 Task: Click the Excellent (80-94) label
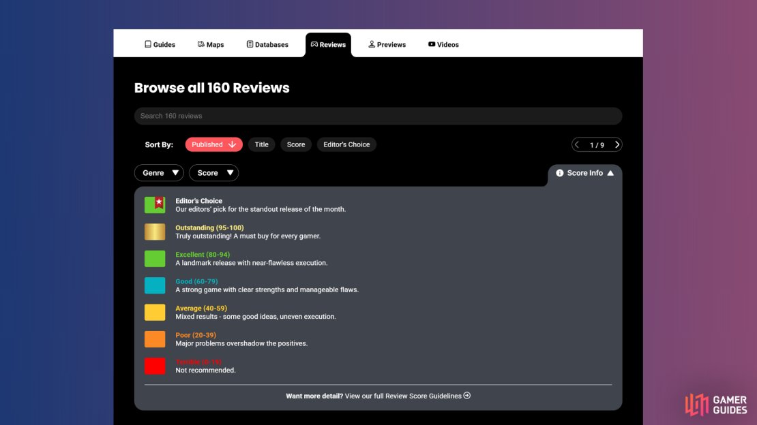(203, 254)
